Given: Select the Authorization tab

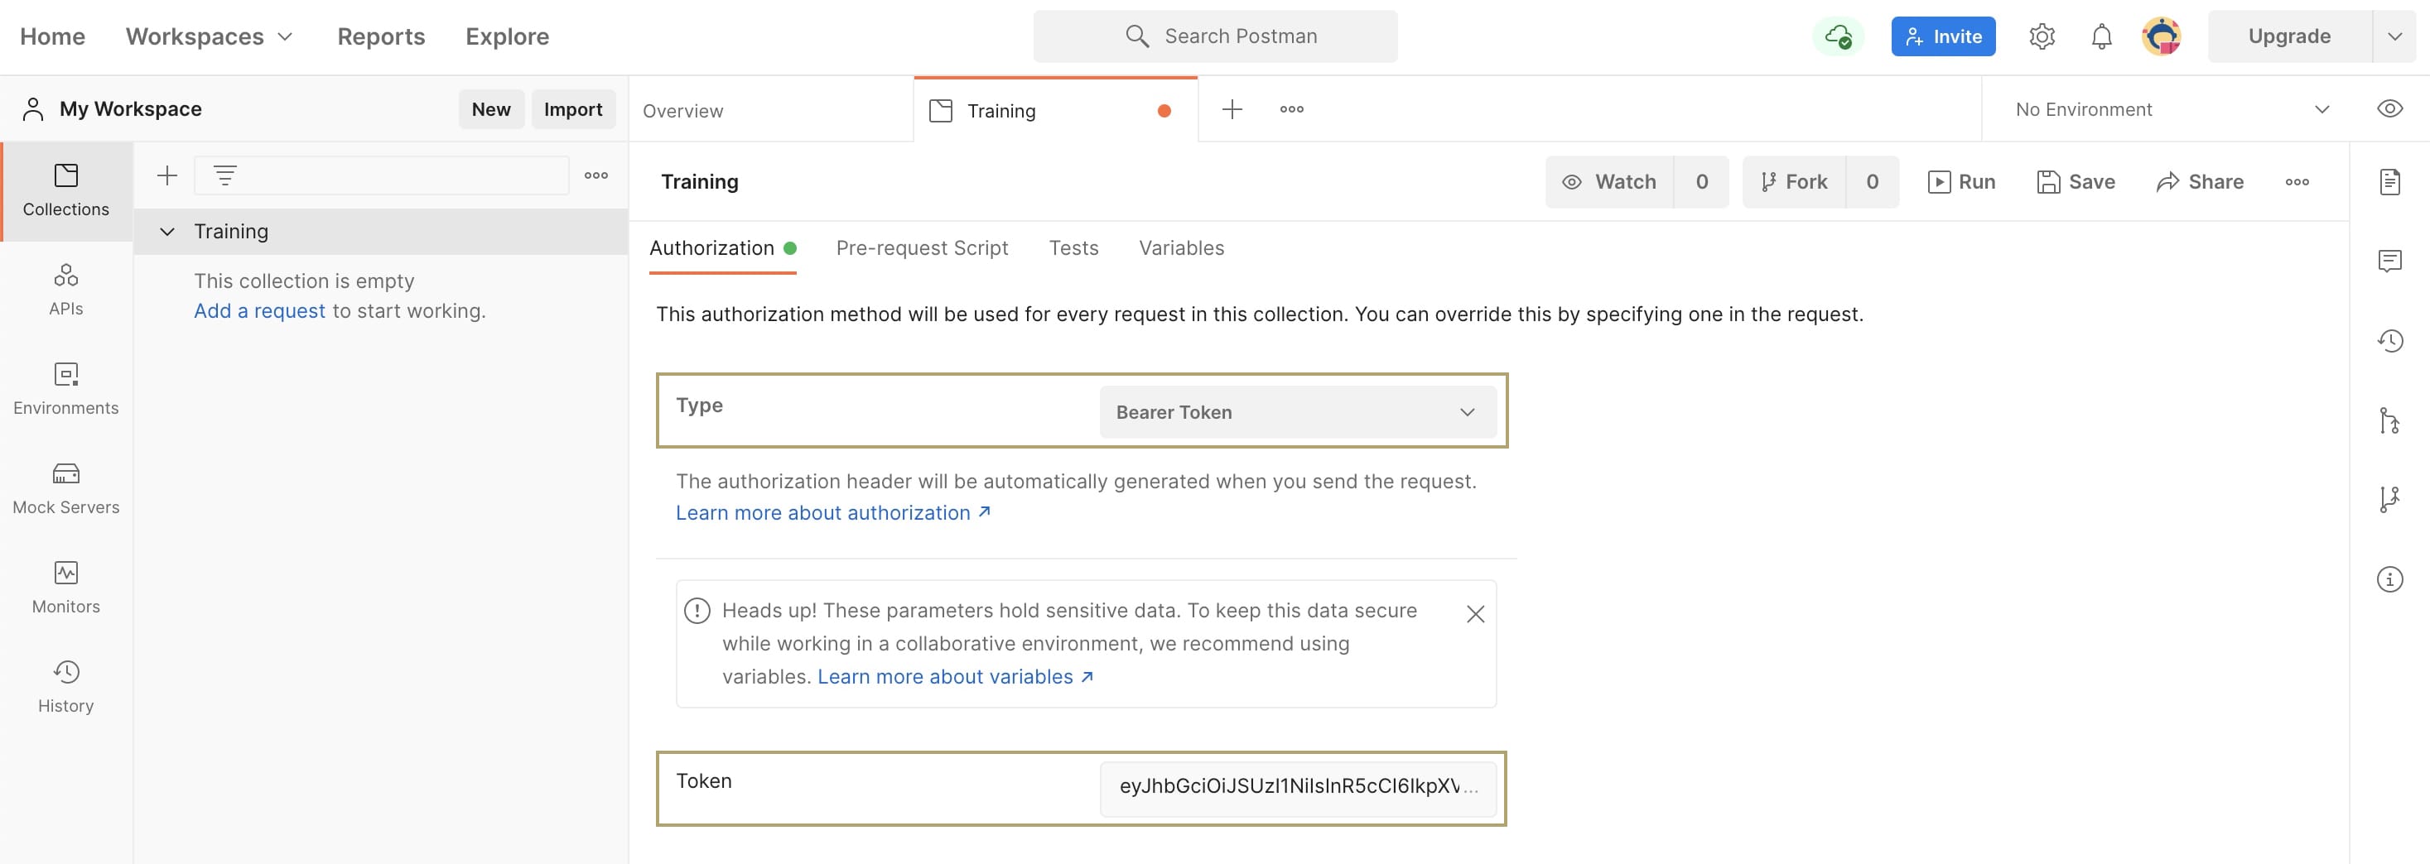Looking at the screenshot, I should (x=722, y=247).
